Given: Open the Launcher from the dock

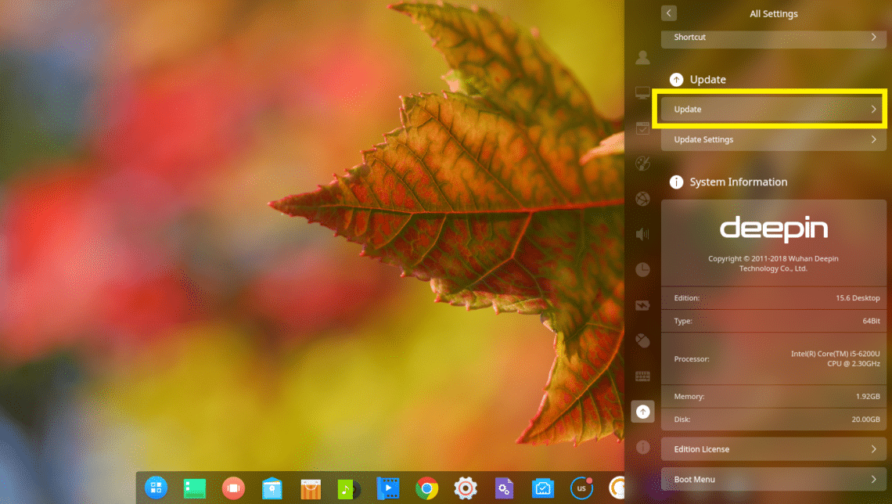Looking at the screenshot, I should coord(156,488).
